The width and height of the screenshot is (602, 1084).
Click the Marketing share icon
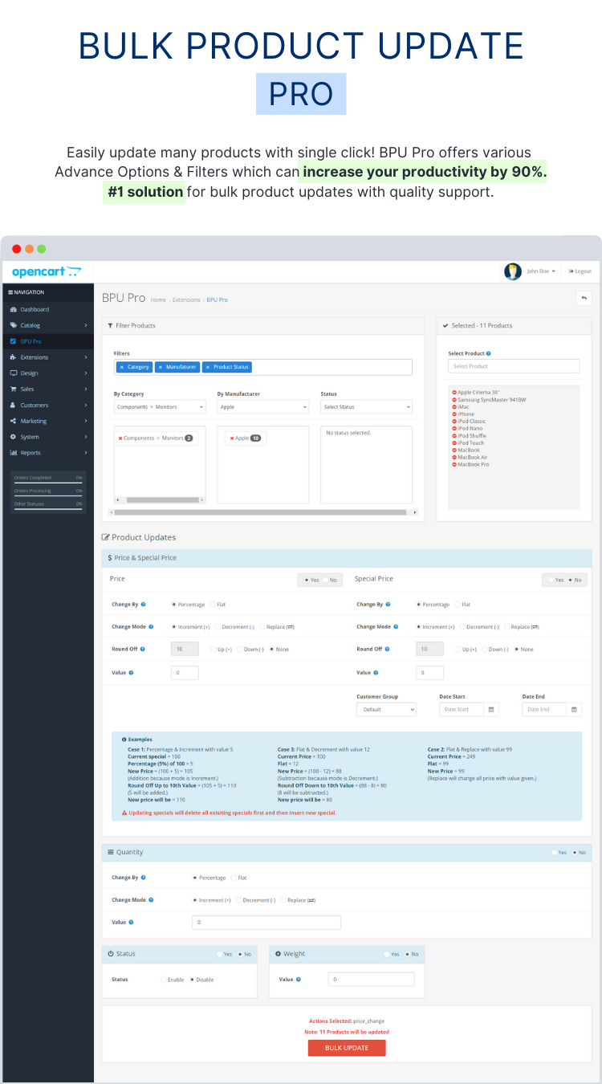pos(13,421)
